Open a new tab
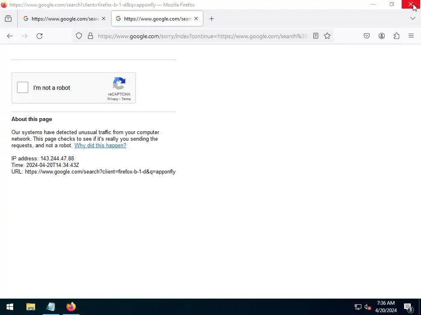421x315 pixels. pos(212,19)
